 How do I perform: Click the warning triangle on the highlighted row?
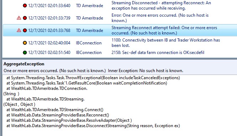19,30
